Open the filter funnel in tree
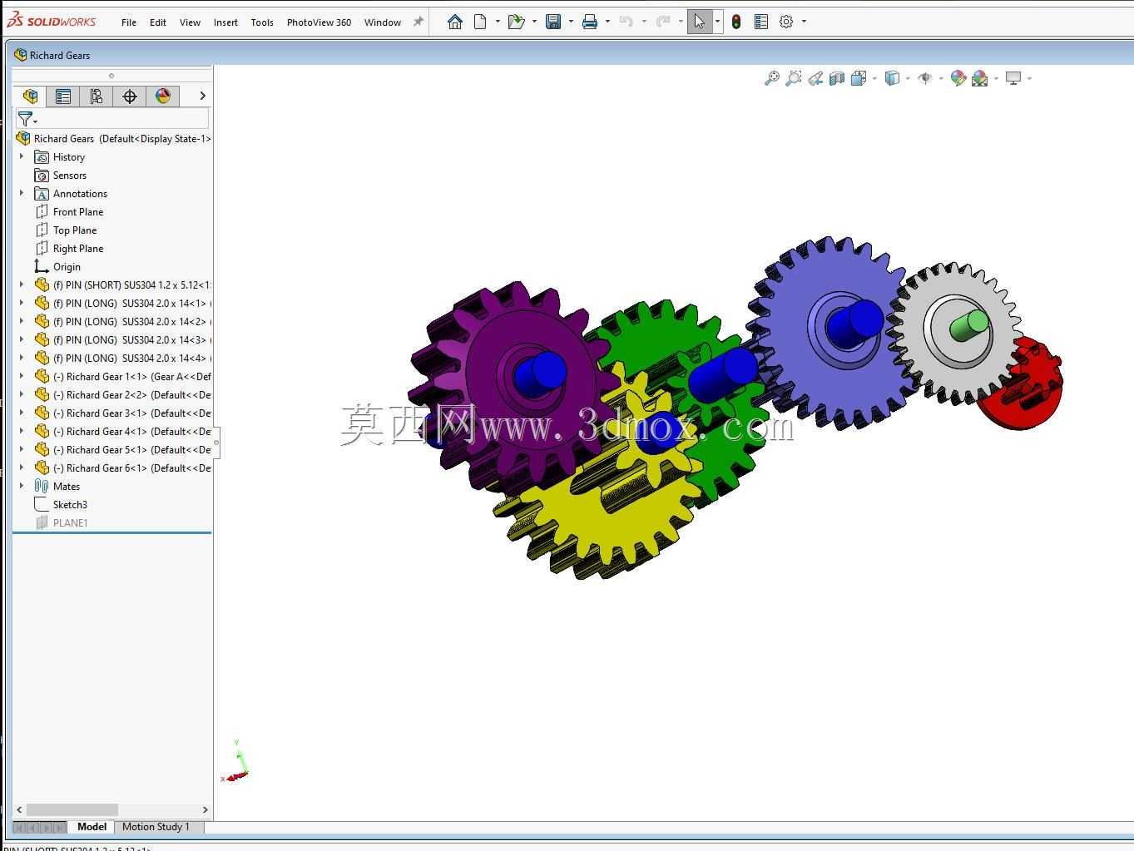The width and height of the screenshot is (1134, 851). click(27, 119)
